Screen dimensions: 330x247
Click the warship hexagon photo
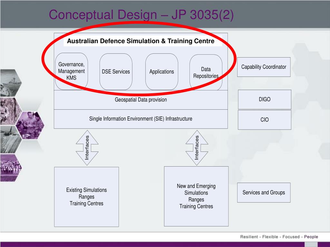point(11,83)
